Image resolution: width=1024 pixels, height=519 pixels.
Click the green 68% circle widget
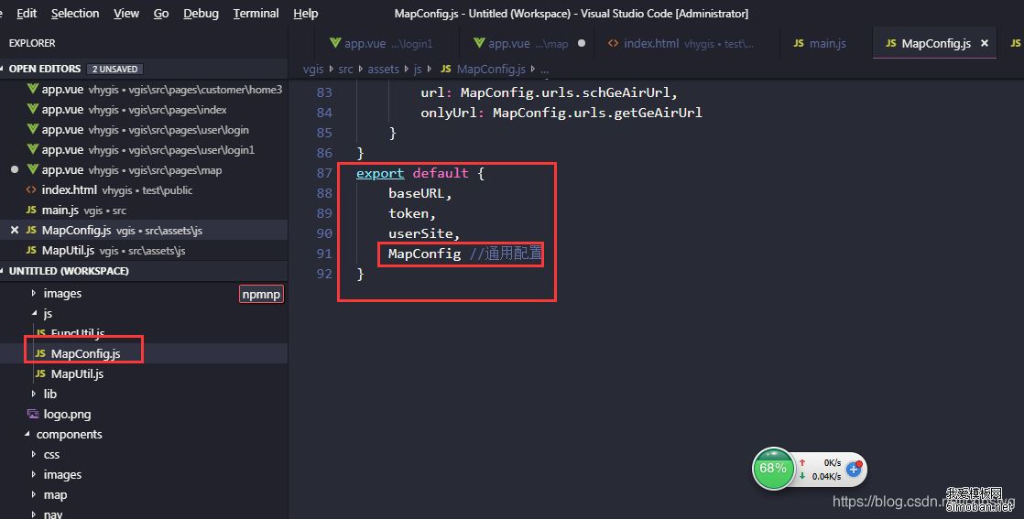click(772, 469)
